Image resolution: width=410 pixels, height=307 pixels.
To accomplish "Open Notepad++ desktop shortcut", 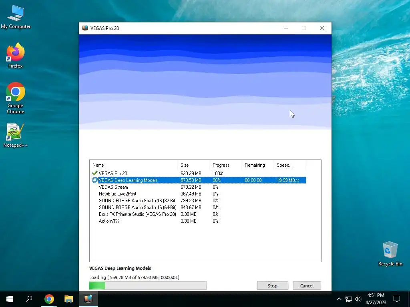I will [16, 135].
